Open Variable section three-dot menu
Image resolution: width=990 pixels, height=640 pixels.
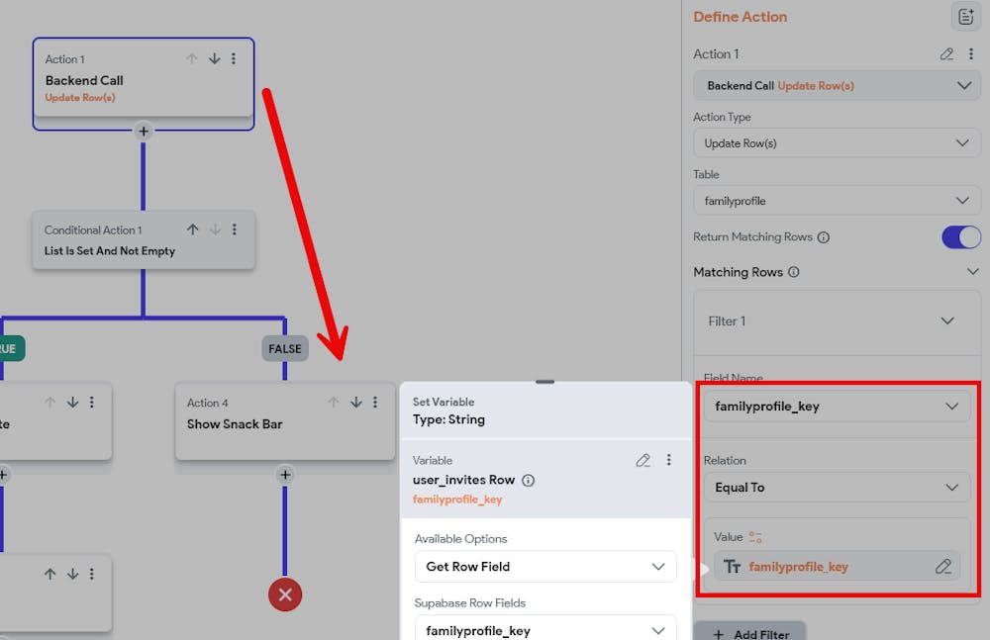pyautogui.click(x=668, y=460)
